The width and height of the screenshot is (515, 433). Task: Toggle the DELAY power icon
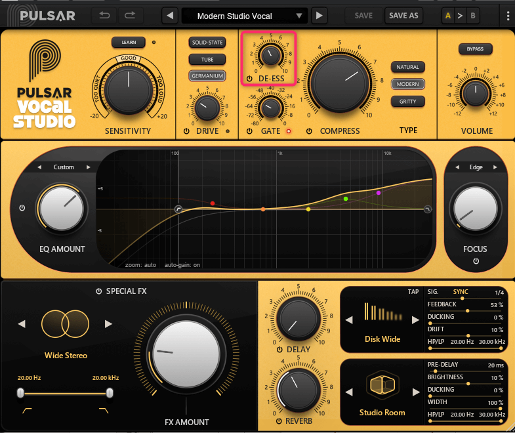[x=279, y=350]
